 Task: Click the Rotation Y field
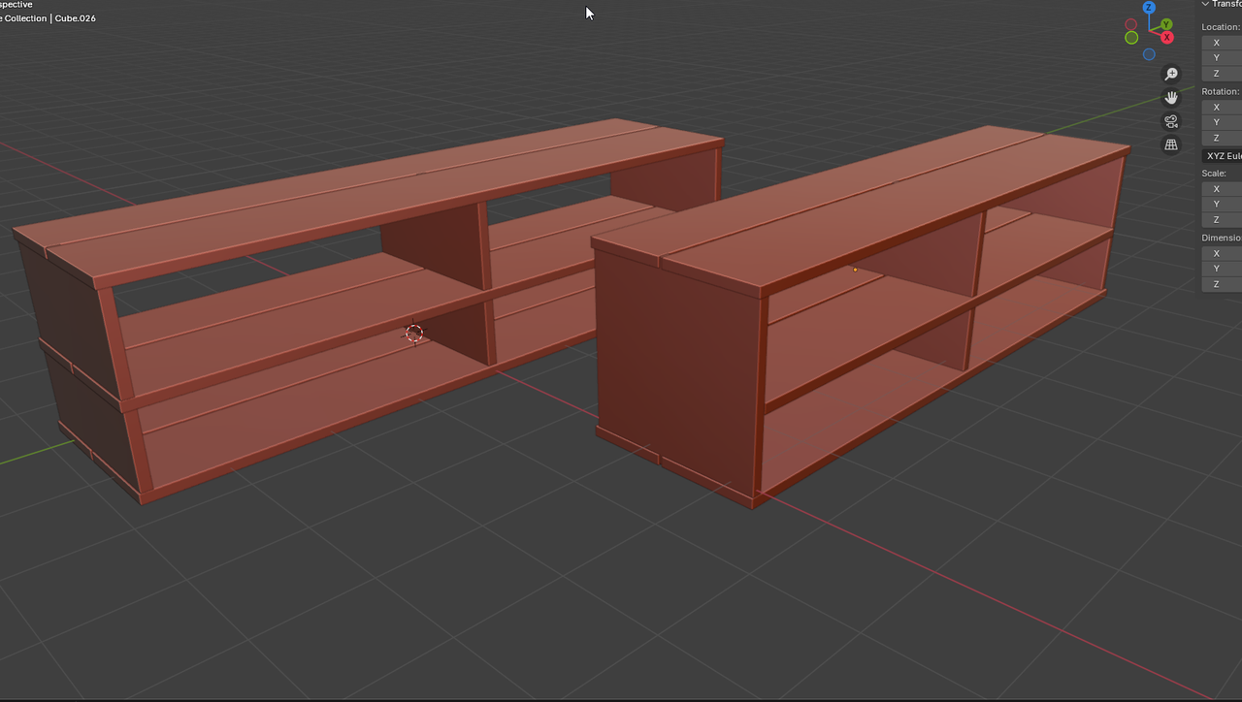point(1223,122)
